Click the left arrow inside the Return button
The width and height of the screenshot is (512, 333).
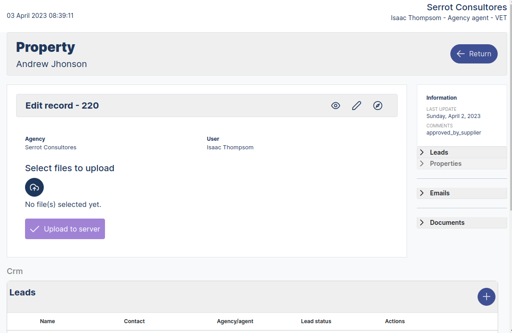pos(461,54)
